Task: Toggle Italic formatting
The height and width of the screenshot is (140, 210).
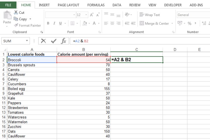Action: point(54,23)
